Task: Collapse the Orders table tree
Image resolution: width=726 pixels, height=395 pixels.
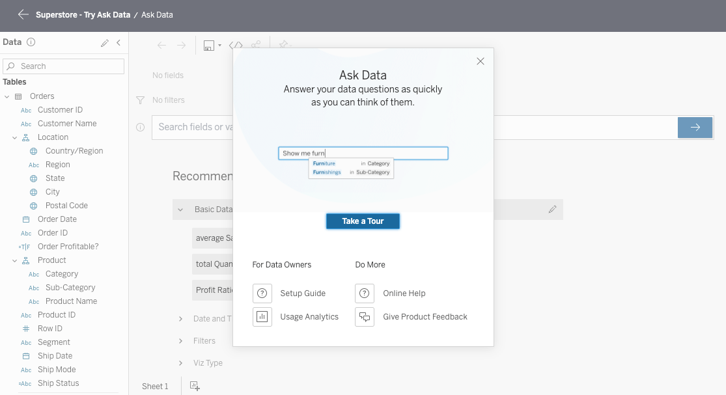Action: (7, 95)
